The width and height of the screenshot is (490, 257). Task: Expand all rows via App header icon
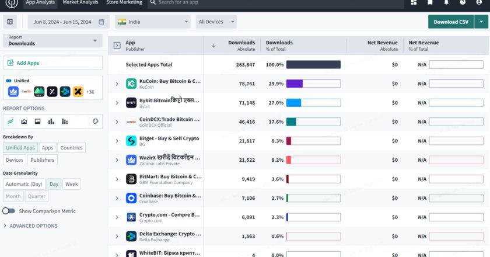tap(117, 46)
